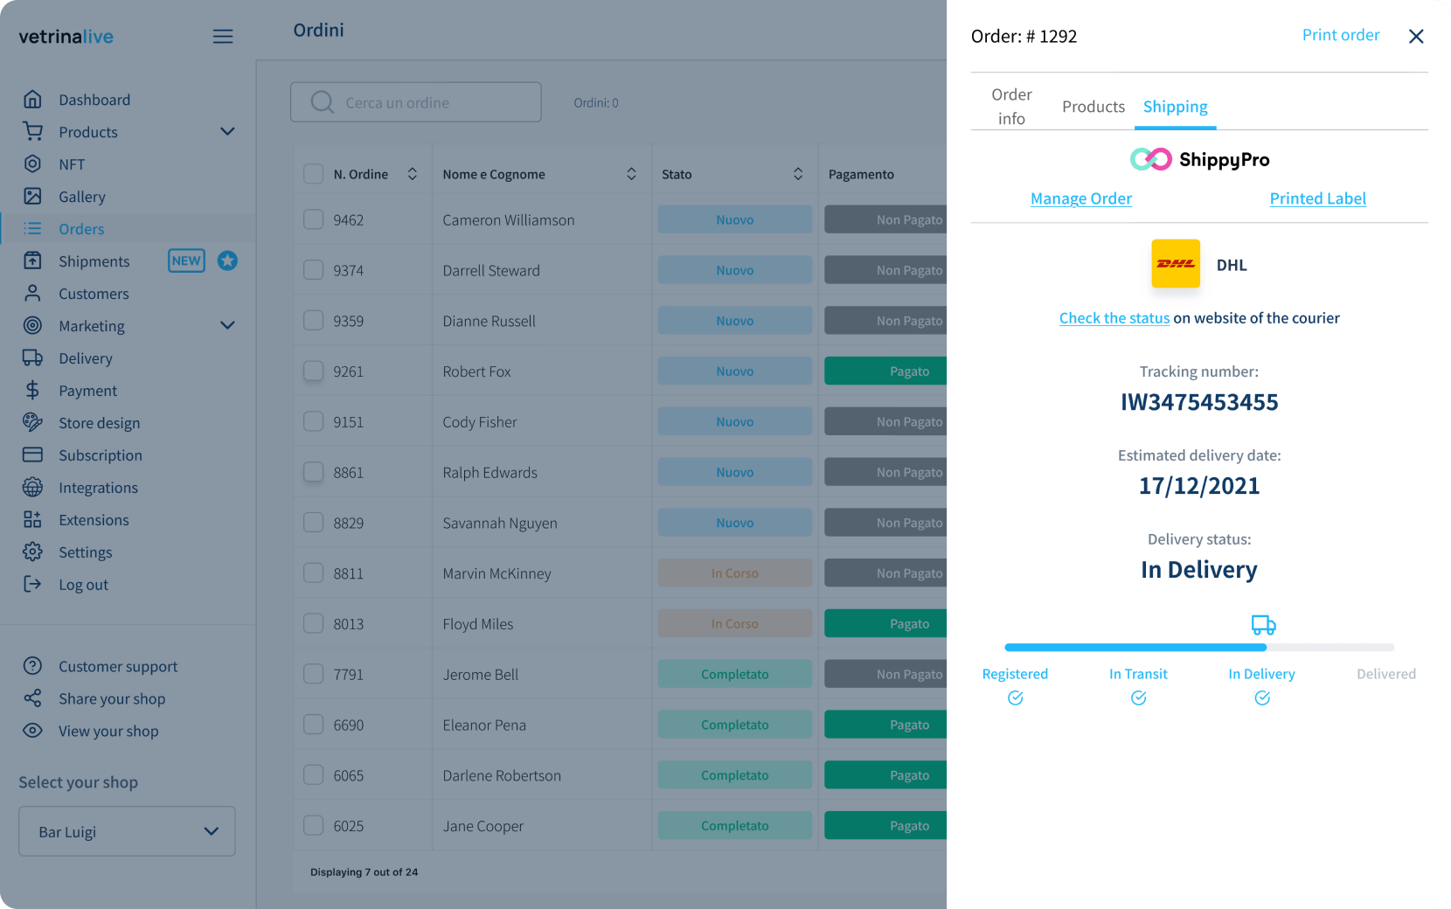The image size is (1451, 909).
Task: Click the hamburger menu icon beside the logo
Action: tap(223, 37)
